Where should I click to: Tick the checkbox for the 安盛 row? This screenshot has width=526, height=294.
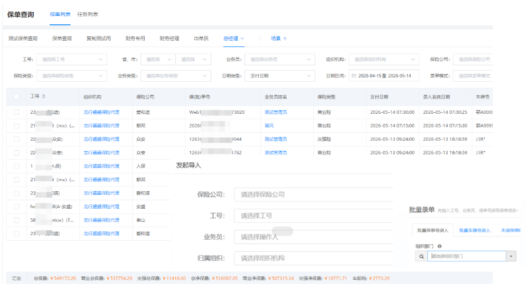pyautogui.click(x=16, y=207)
